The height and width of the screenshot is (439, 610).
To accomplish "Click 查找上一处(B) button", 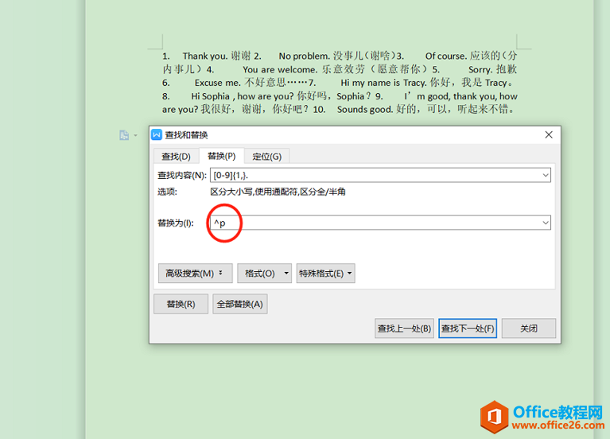I will tap(404, 328).
